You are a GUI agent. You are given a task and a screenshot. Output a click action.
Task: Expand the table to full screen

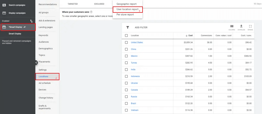tap(250, 26)
